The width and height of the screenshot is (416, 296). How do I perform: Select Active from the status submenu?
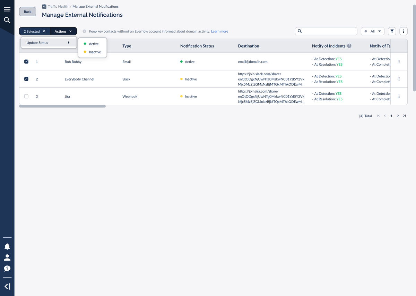point(93,44)
